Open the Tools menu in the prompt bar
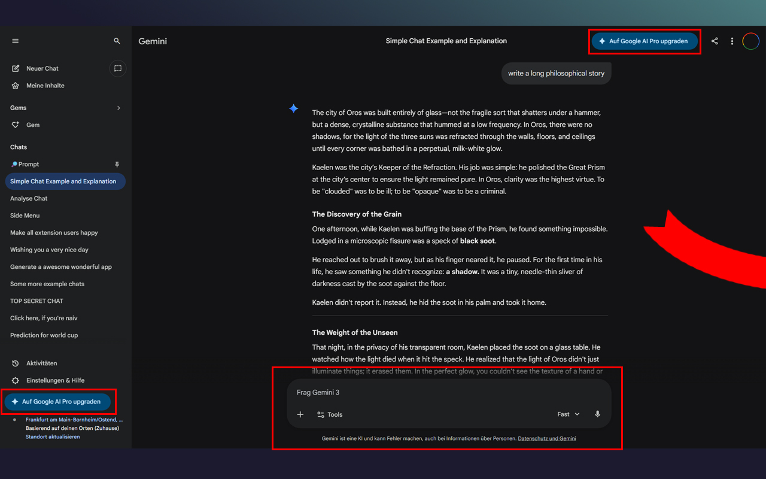This screenshot has height=479, width=766. click(x=330, y=414)
